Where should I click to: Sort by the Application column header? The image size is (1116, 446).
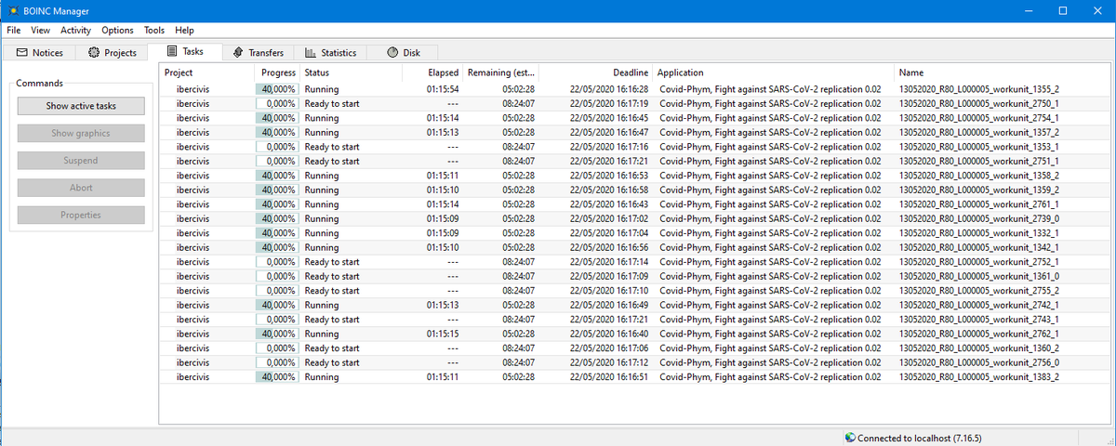[x=774, y=72]
